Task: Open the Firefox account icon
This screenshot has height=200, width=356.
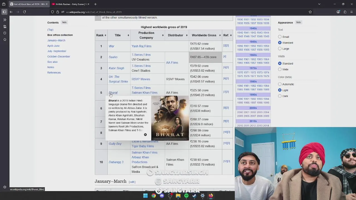Action: pos(338,12)
